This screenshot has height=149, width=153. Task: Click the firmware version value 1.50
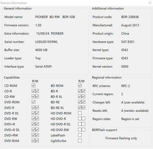coord(38,25)
